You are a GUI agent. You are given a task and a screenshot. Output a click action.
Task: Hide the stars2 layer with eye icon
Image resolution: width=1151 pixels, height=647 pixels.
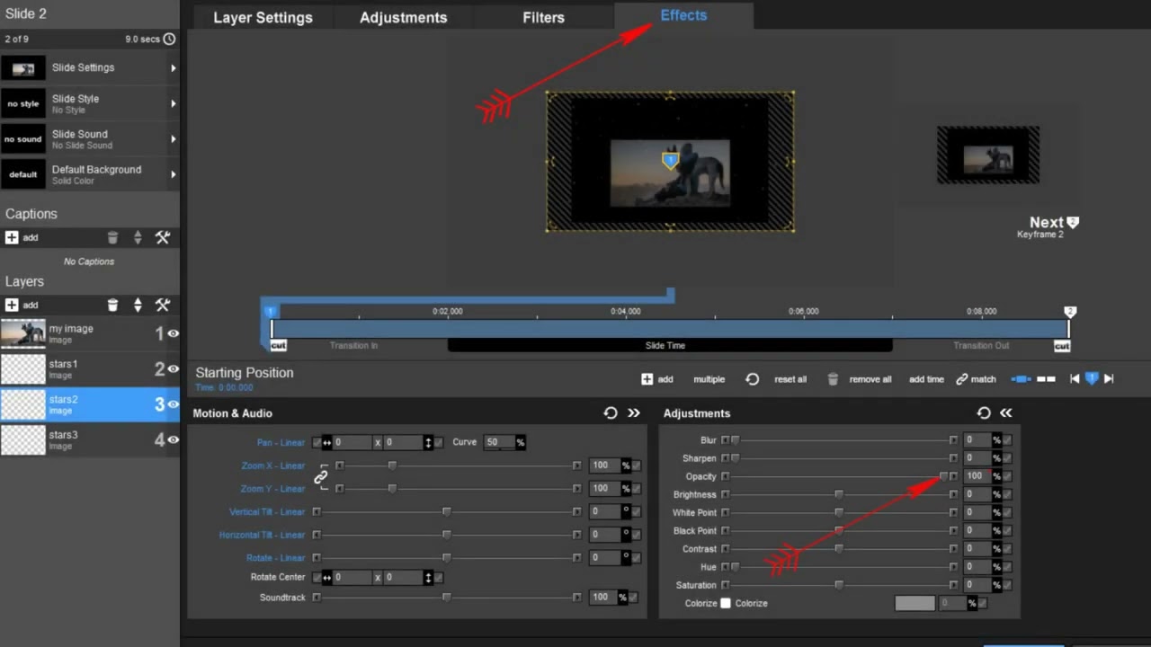pyautogui.click(x=173, y=404)
